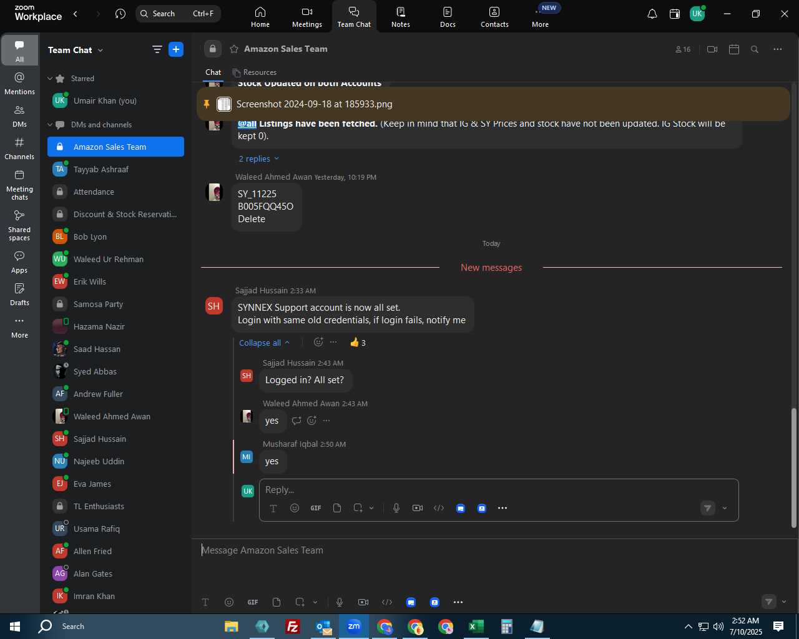
Task: Click thumbs up reaction with 3 count
Action: tap(358, 343)
